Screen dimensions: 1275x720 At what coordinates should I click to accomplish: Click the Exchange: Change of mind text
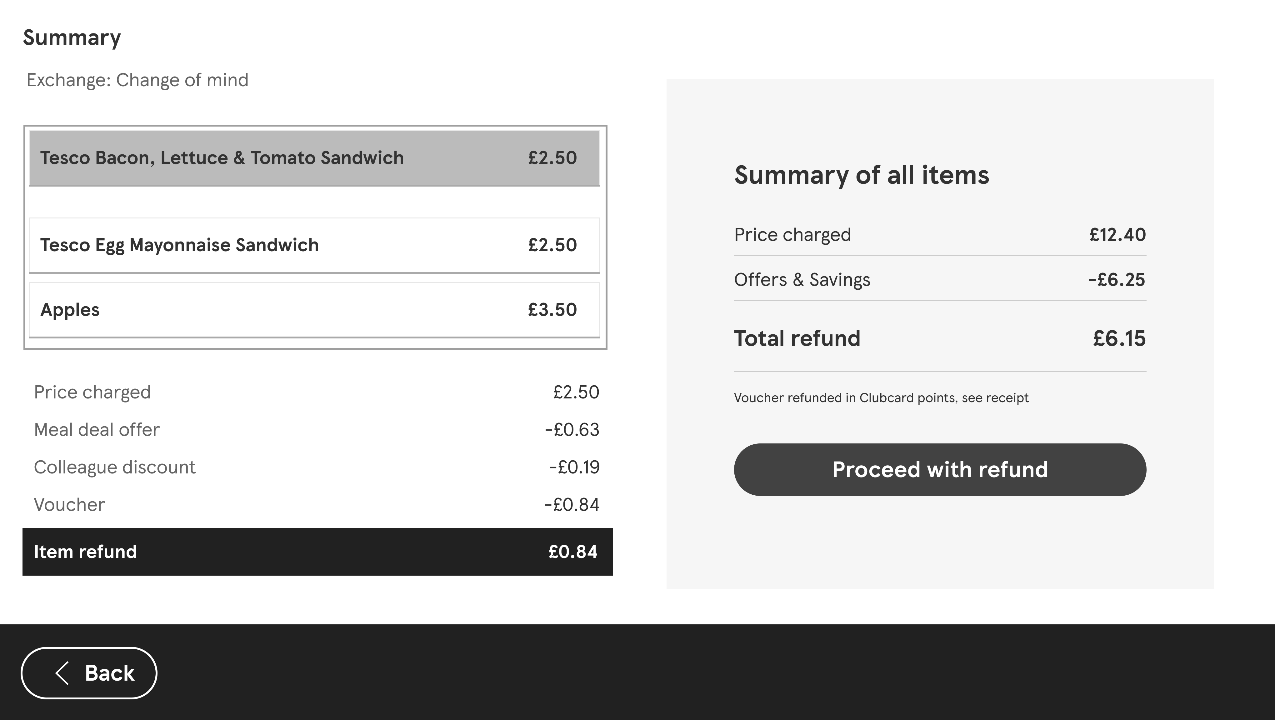click(137, 80)
